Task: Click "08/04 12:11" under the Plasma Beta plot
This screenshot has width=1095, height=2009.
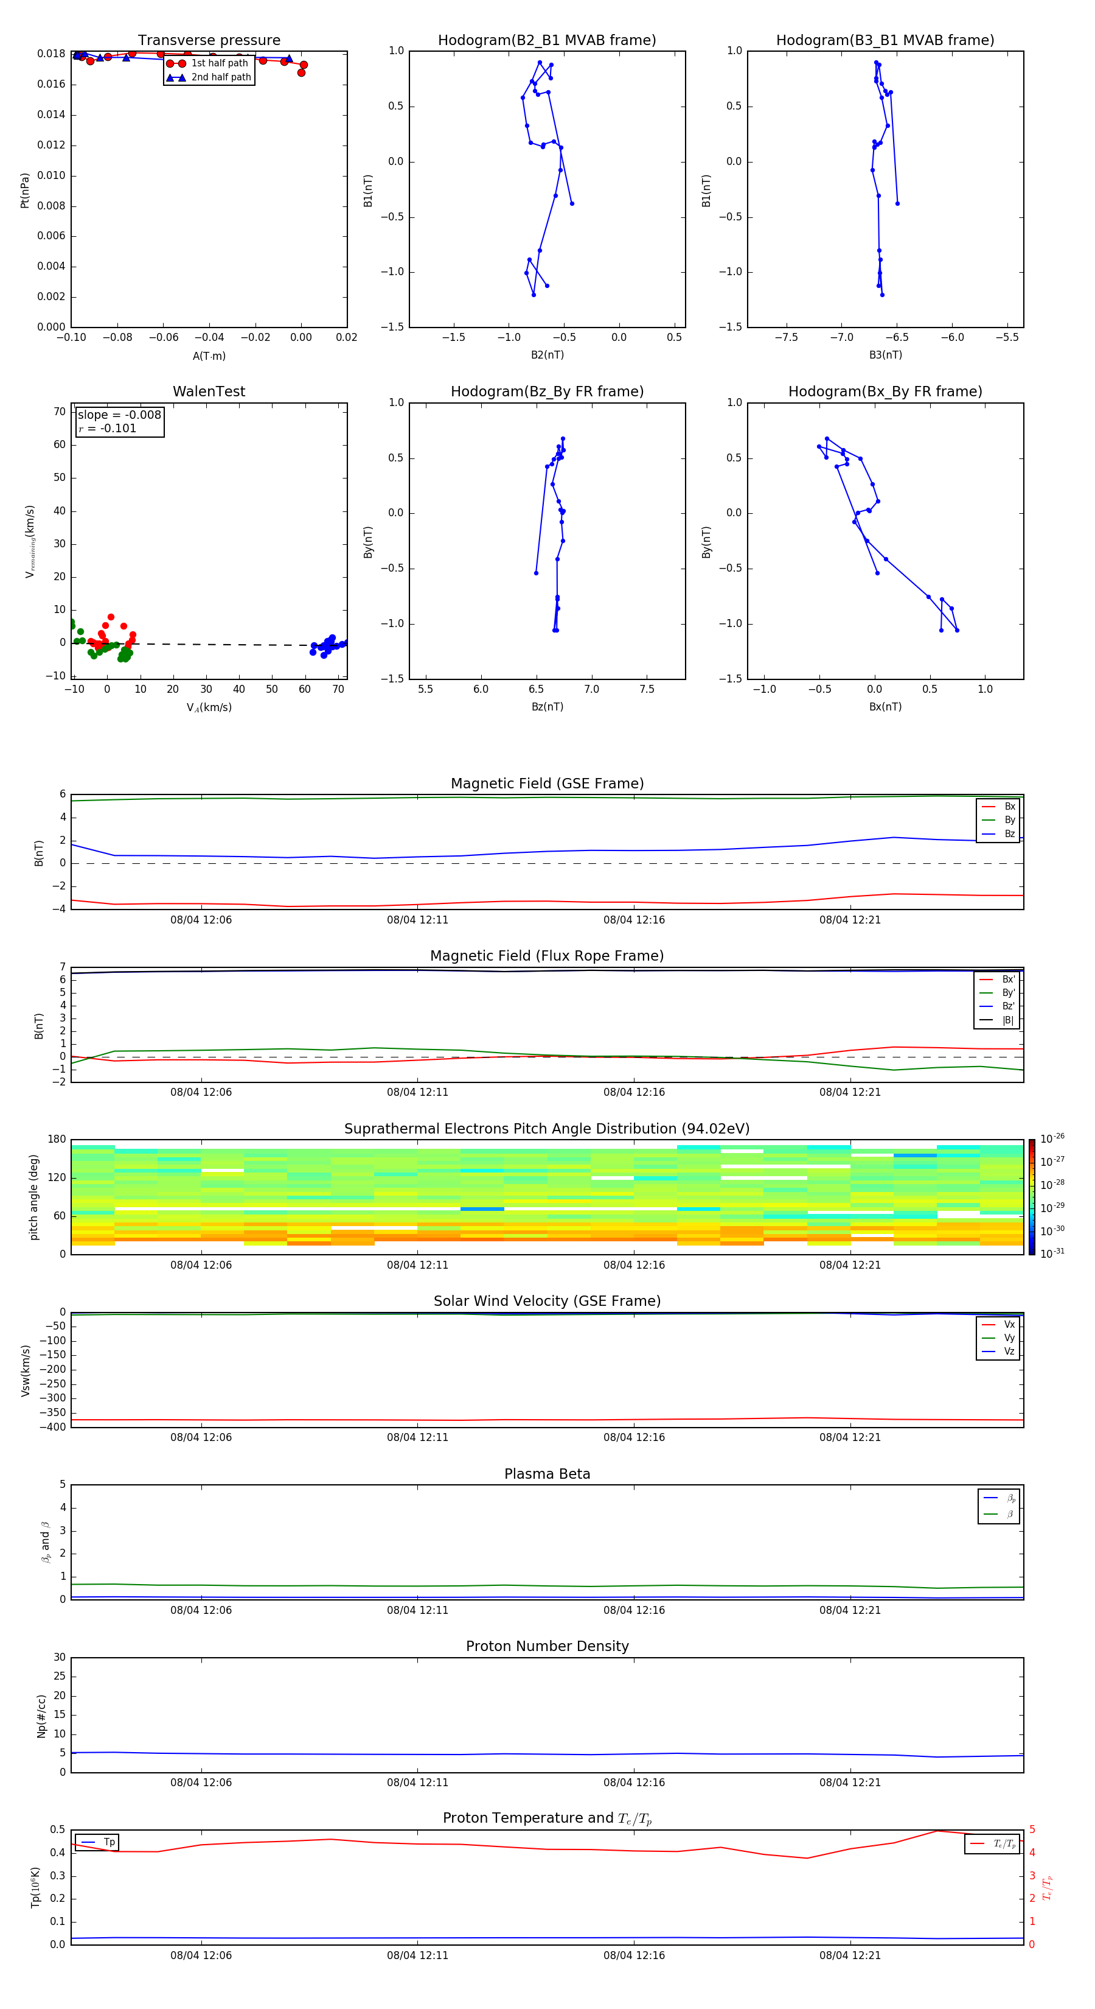Action: point(417,1610)
